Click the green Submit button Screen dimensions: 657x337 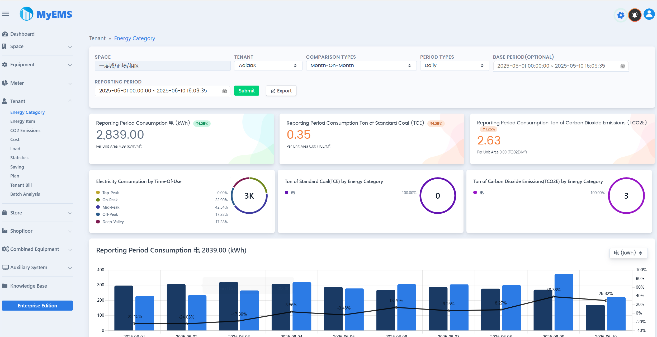(247, 91)
